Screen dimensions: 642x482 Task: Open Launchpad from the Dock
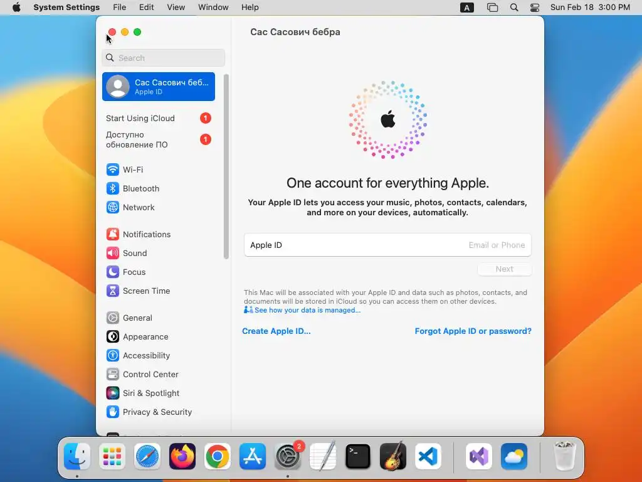pos(112,456)
